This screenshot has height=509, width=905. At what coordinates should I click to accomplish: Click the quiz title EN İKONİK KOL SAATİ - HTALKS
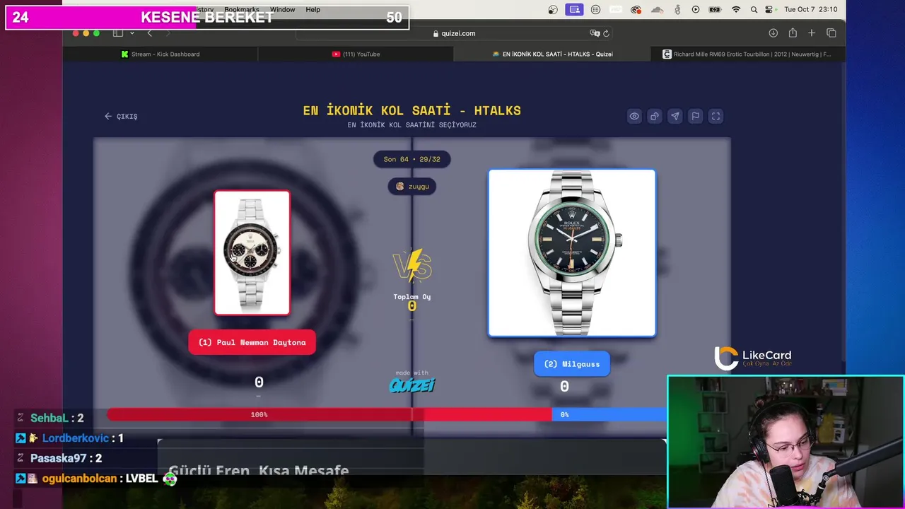click(x=412, y=110)
